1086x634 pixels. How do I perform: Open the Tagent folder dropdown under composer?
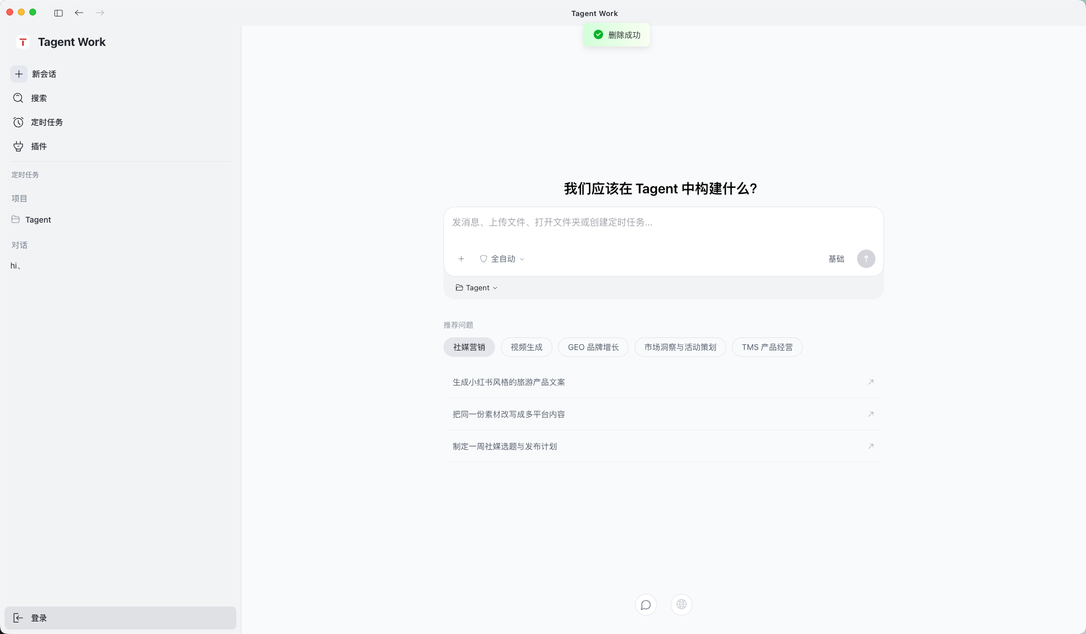coord(477,288)
